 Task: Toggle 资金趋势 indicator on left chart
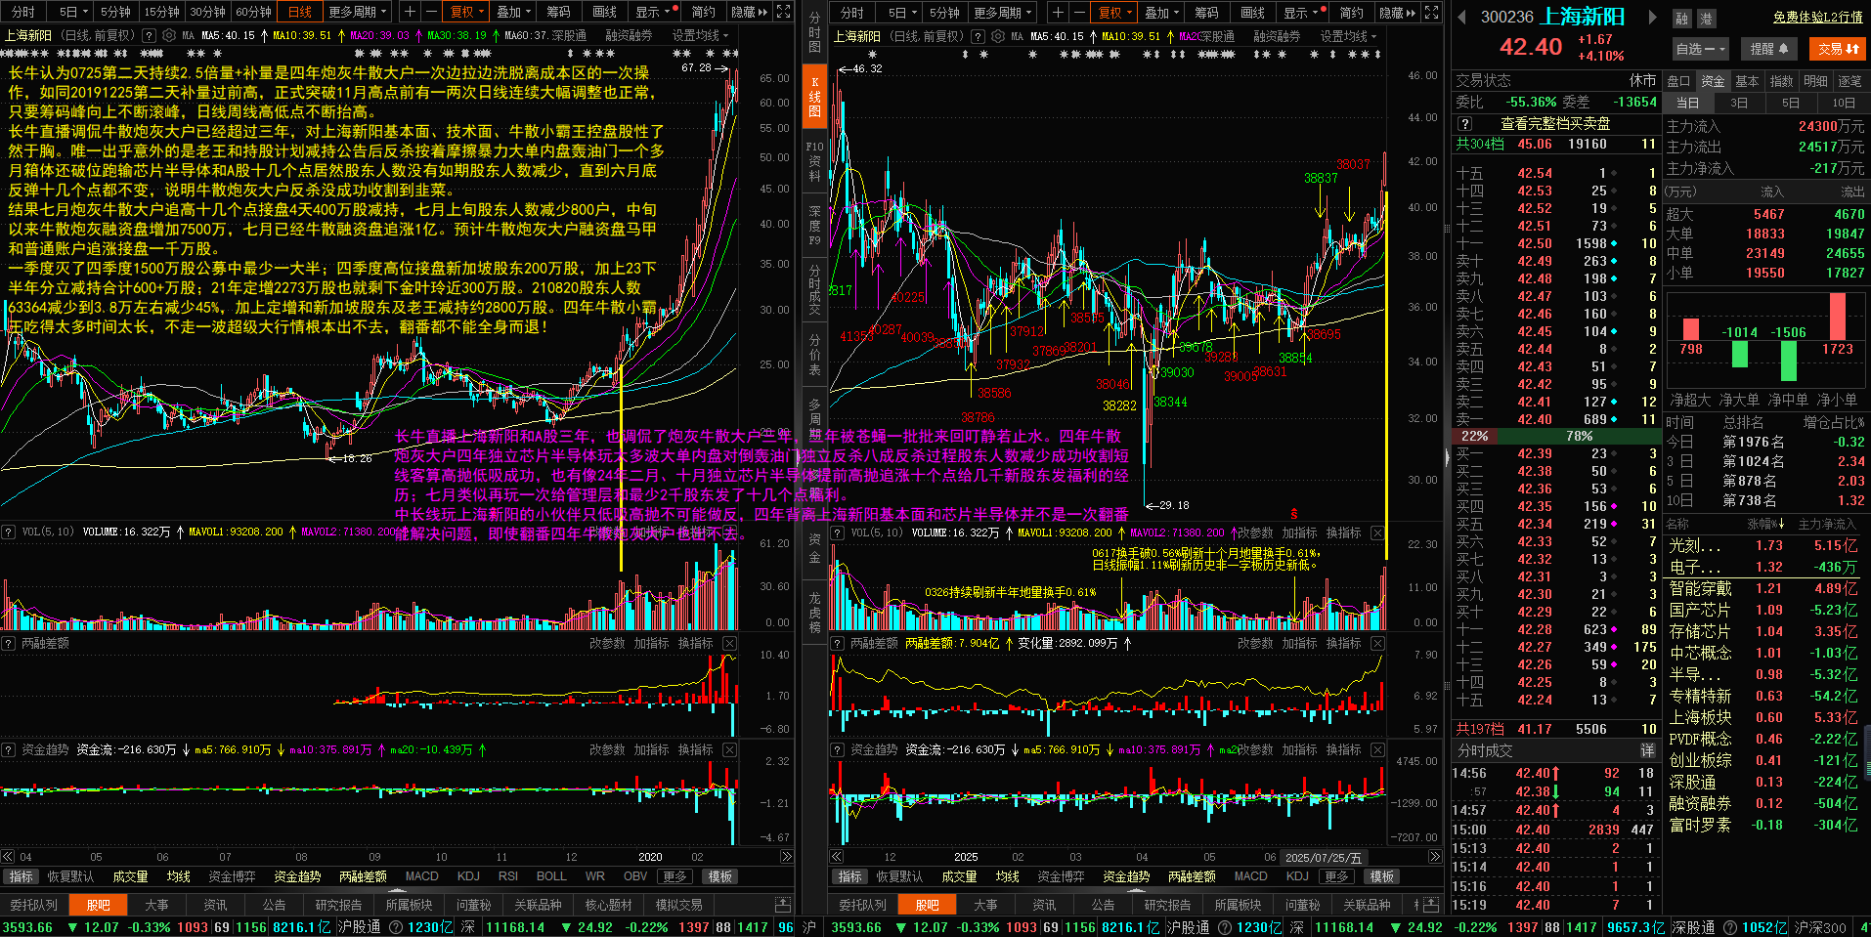pos(297,876)
